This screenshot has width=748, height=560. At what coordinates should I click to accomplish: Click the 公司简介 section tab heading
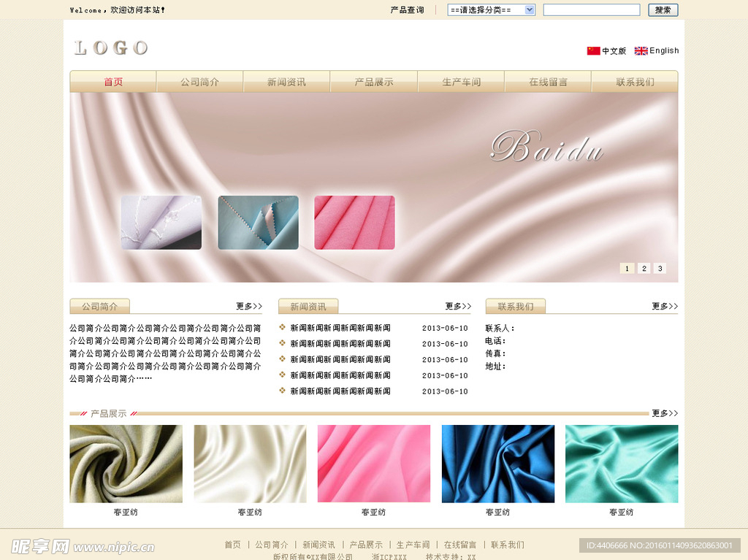click(x=99, y=306)
